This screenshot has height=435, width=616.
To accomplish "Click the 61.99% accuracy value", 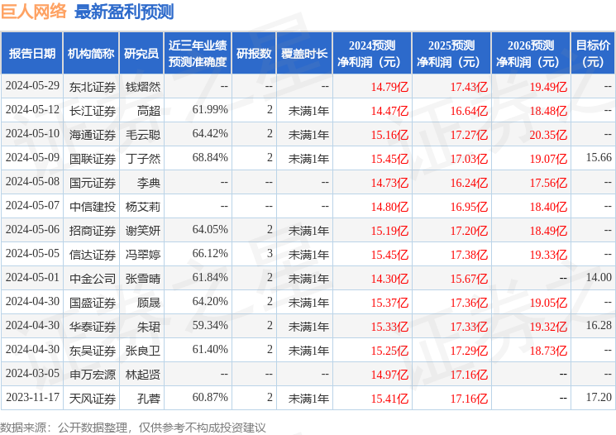I will [210, 110].
